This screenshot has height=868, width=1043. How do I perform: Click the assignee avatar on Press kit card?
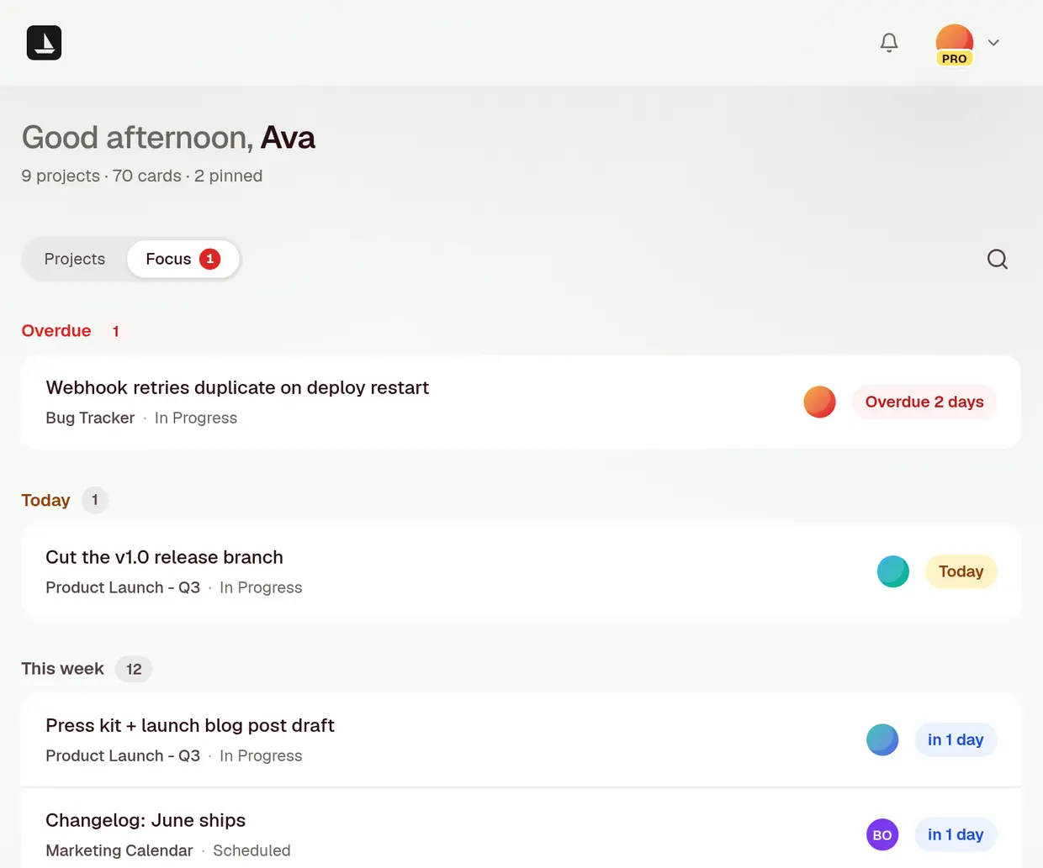882,739
